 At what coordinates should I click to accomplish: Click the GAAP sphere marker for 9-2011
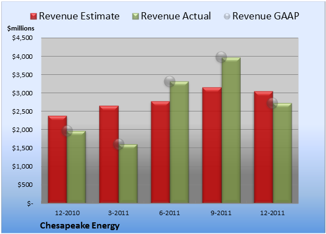click(221, 57)
